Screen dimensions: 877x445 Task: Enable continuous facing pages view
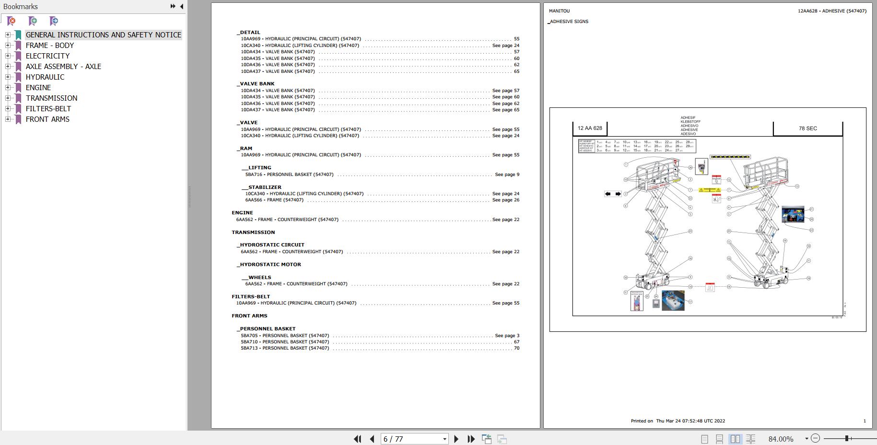pos(751,439)
